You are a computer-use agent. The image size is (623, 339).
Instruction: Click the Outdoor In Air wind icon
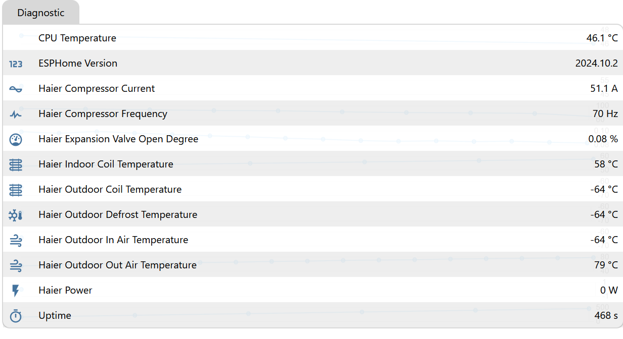coord(16,240)
